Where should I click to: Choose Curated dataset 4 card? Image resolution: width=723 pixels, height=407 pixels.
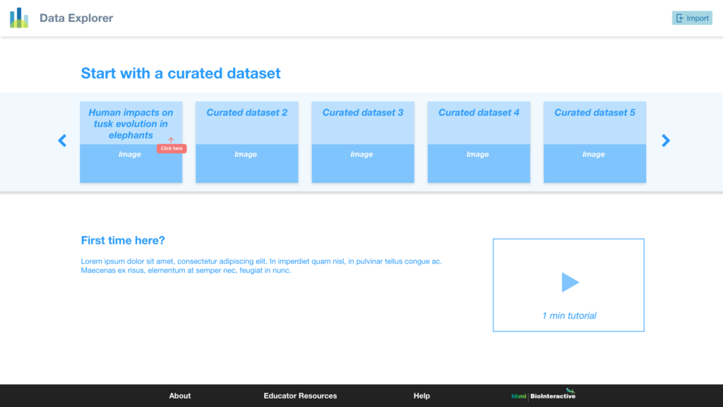coord(479,113)
